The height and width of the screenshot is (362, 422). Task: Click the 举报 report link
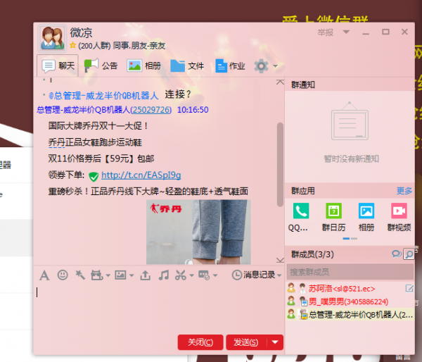click(x=325, y=32)
